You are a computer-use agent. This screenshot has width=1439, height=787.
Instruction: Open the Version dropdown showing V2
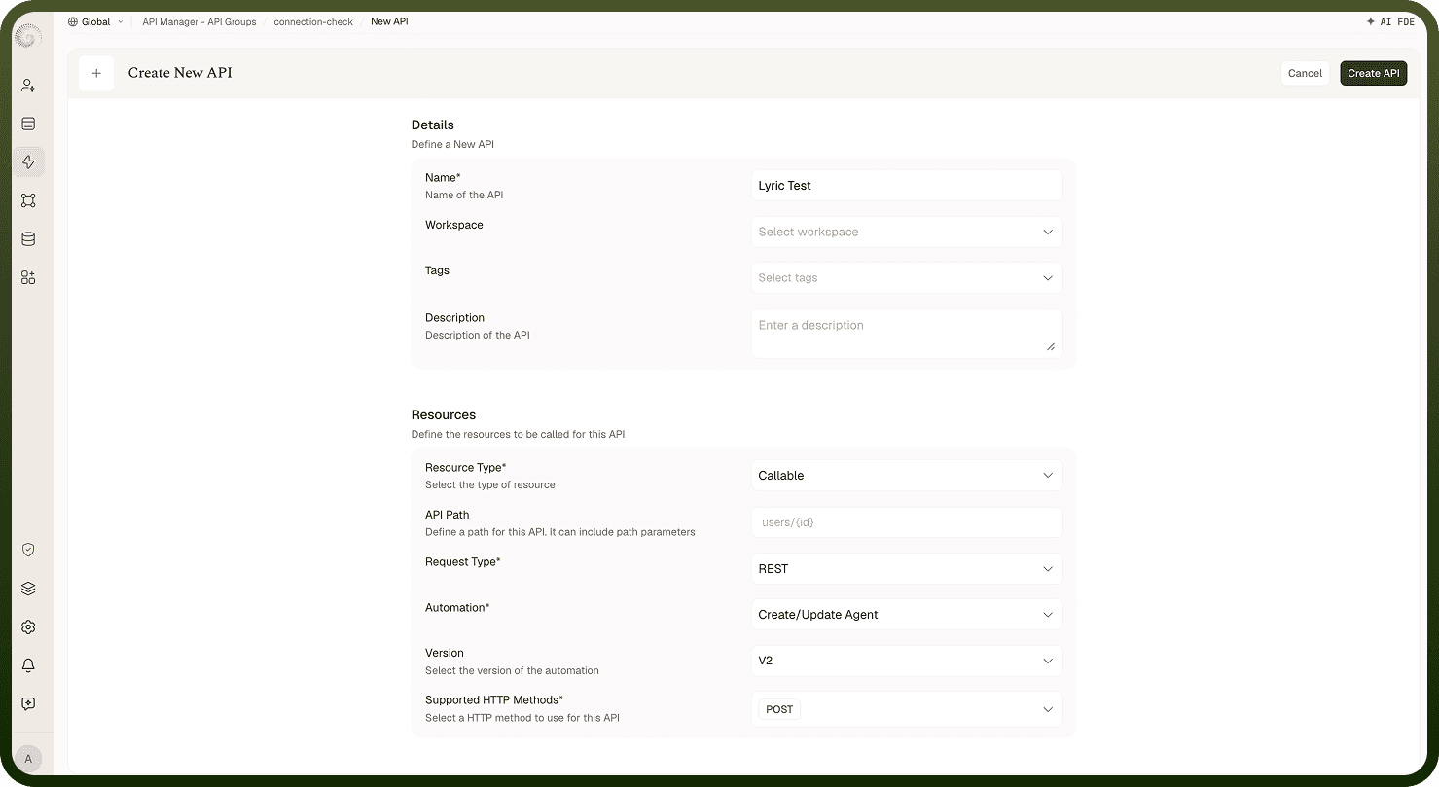coord(907,660)
